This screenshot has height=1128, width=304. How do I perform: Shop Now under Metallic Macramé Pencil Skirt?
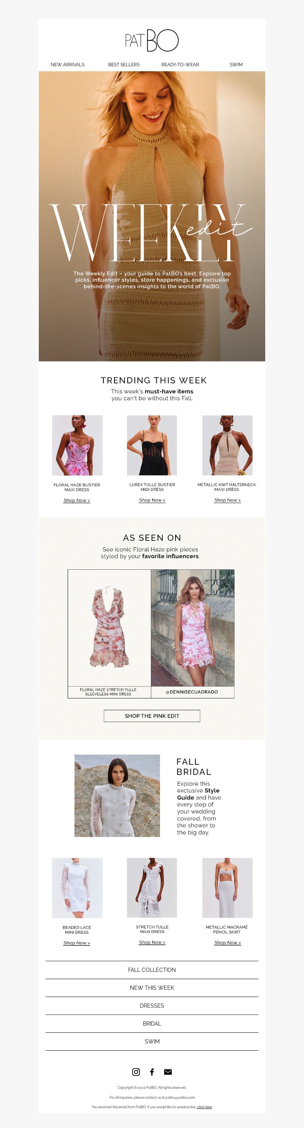point(228,942)
